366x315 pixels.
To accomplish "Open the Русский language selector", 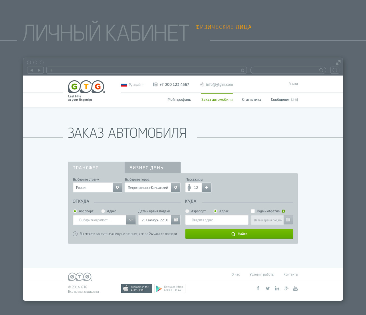I will tap(133, 85).
